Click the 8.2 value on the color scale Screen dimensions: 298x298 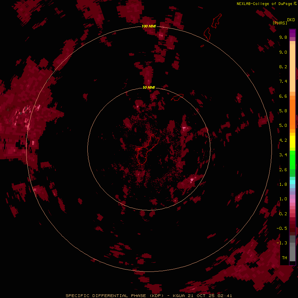[x=283, y=67]
